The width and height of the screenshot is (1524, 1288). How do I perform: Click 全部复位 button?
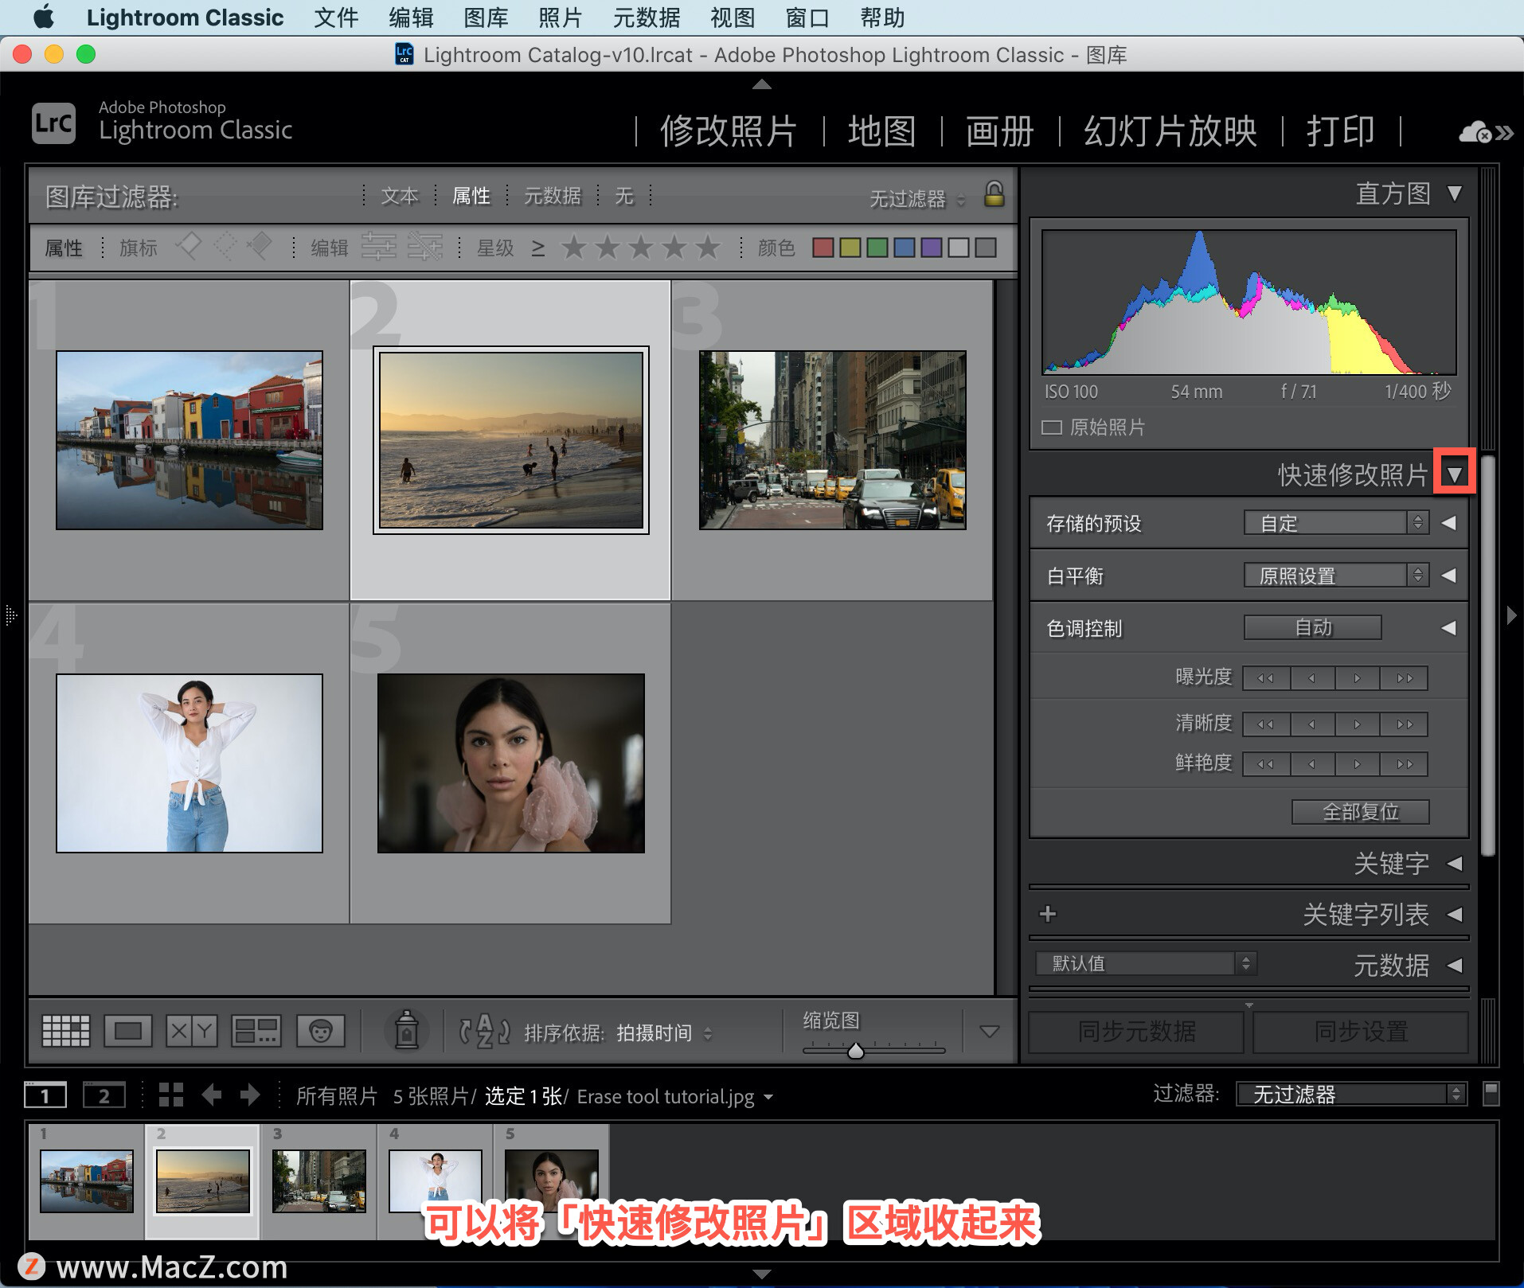[1360, 811]
